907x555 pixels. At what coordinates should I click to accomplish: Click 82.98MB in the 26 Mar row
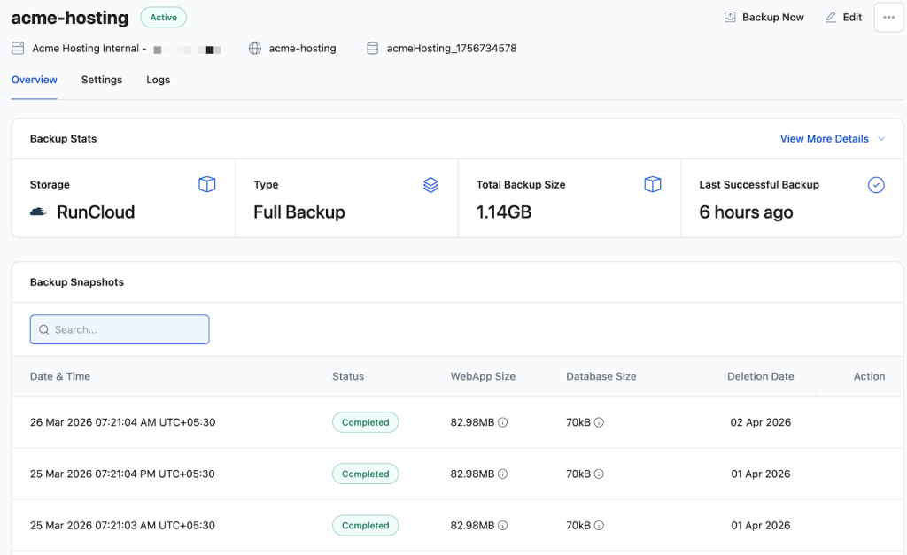473,422
